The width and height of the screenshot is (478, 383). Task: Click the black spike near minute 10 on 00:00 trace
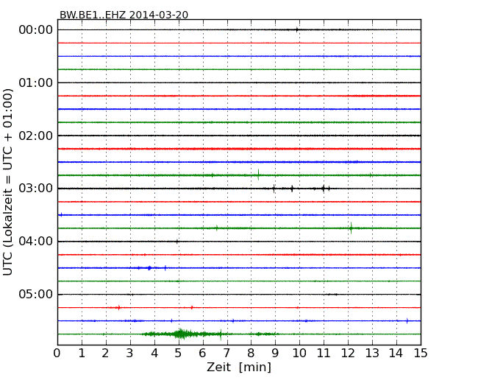[296, 29]
